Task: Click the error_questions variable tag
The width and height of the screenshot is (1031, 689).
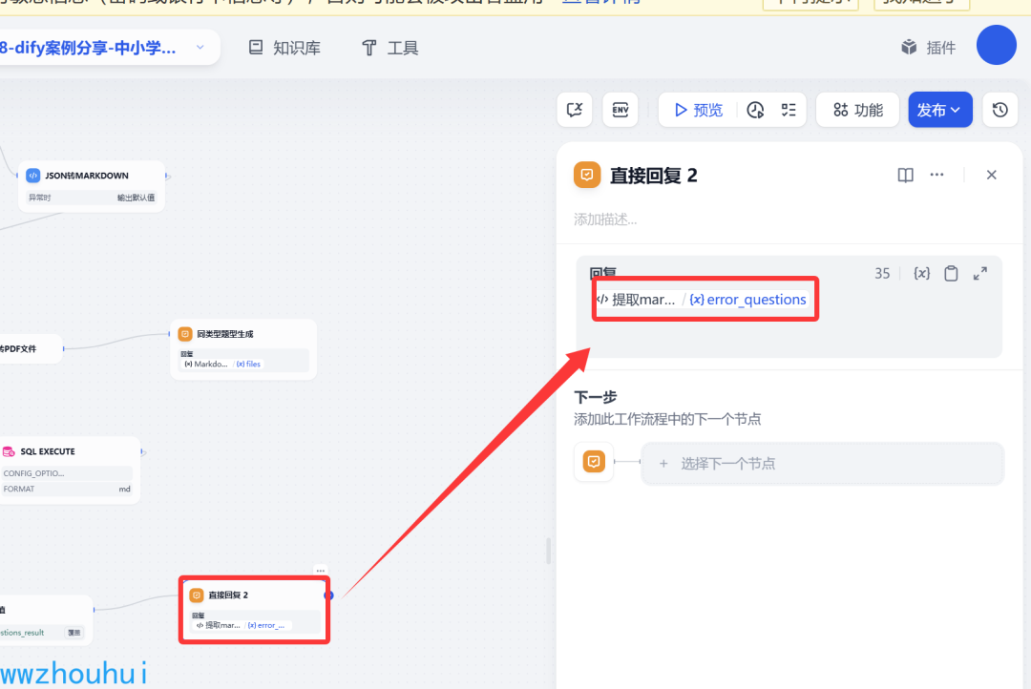Action: click(747, 300)
